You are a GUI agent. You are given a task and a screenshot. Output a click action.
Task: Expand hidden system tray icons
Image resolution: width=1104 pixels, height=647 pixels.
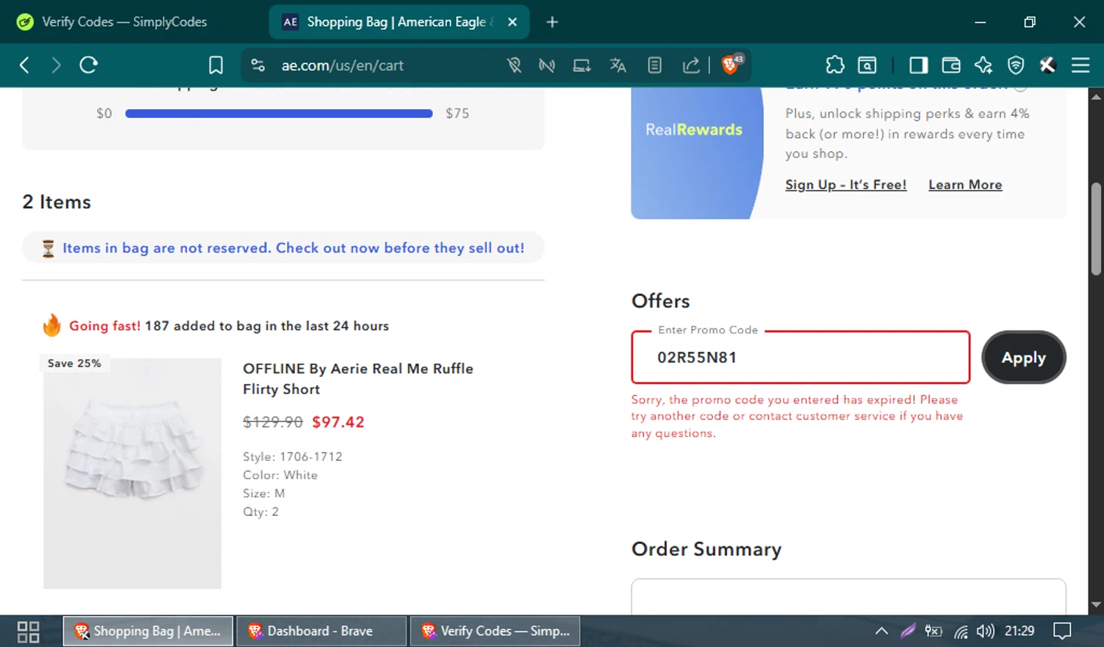tap(881, 632)
